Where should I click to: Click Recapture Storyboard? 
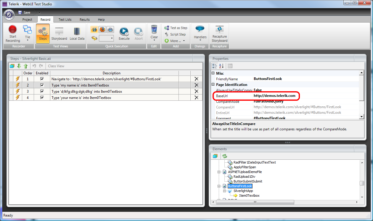219,34
